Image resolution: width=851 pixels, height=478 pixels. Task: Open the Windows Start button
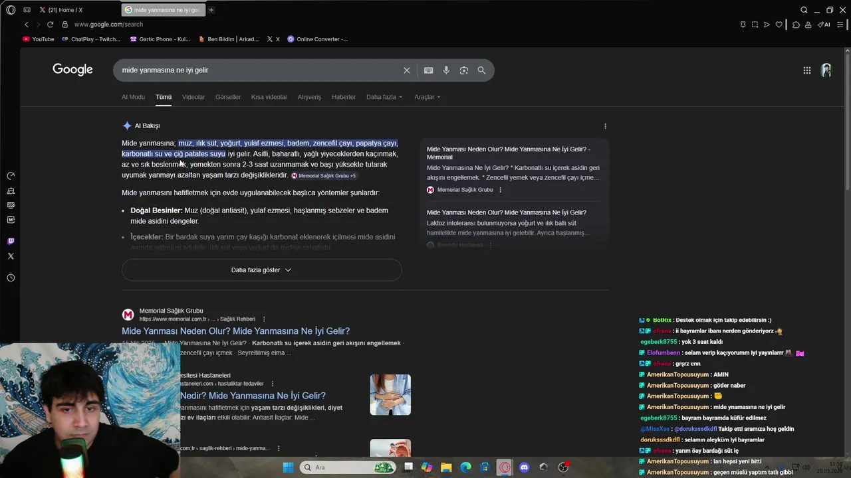pos(288,467)
